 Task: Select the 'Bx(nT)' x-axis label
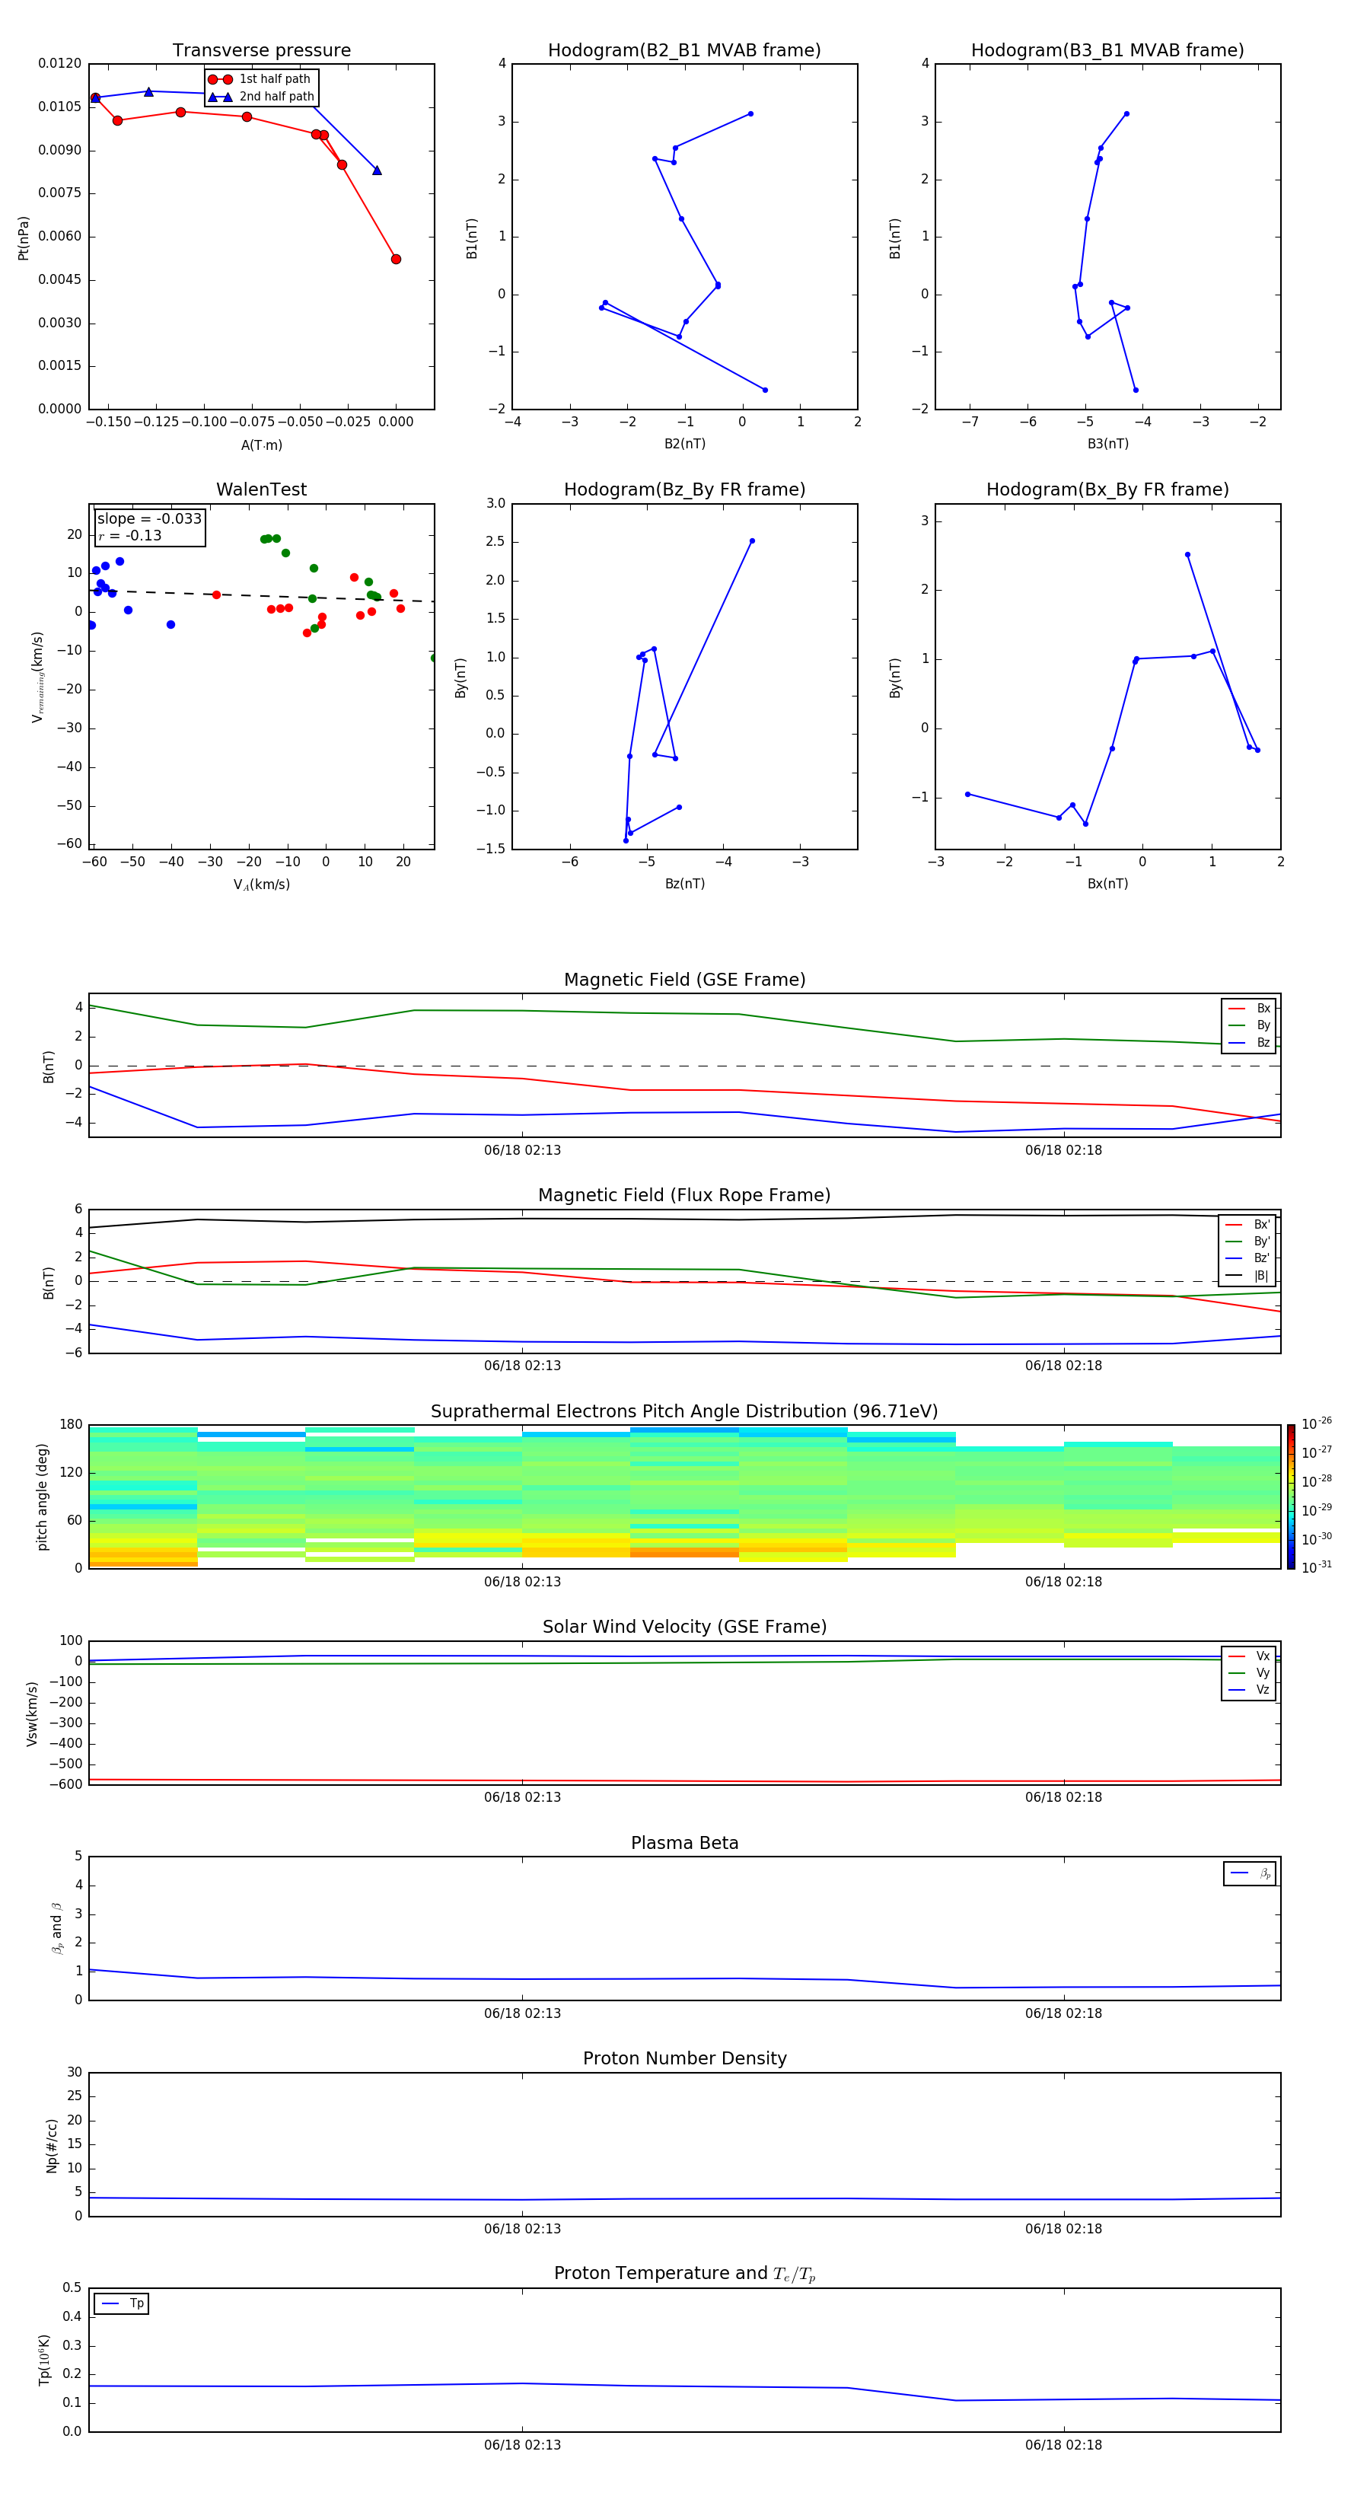[x=1107, y=884]
